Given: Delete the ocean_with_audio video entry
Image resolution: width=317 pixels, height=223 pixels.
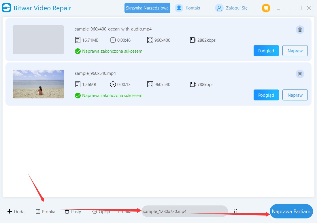Looking at the screenshot, I should click(x=300, y=30).
